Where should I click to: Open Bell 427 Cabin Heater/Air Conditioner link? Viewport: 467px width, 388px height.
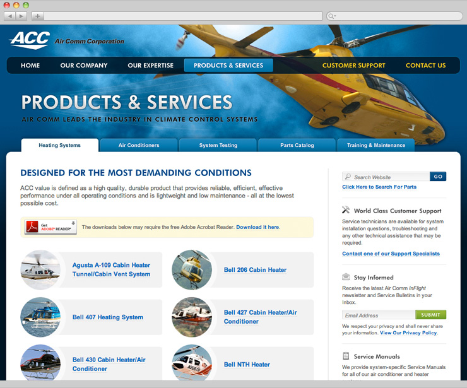click(x=260, y=317)
